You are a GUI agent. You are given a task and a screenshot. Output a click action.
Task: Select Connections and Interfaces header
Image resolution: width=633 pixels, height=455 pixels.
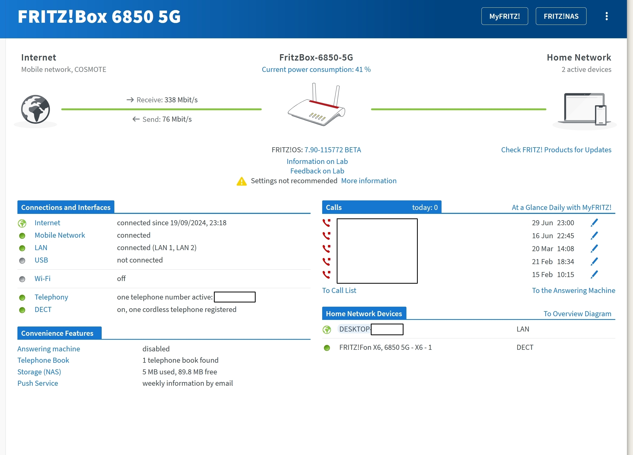(66, 207)
